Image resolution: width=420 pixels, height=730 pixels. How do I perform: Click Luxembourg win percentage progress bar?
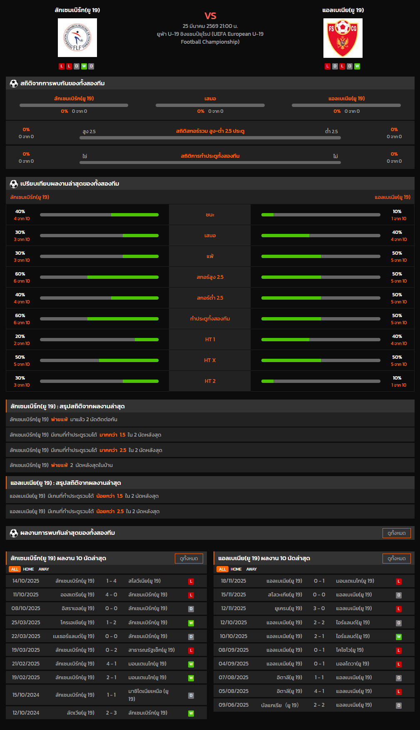tap(99, 215)
